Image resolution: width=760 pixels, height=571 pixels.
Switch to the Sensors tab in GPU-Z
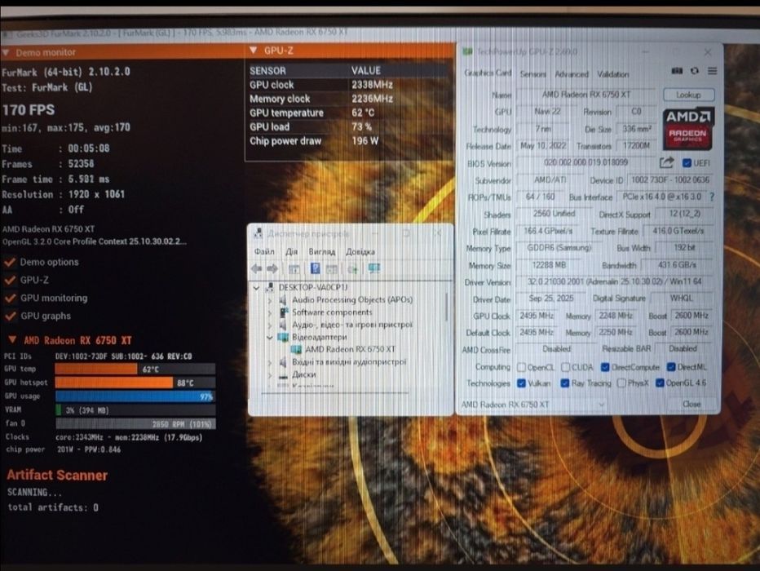pyautogui.click(x=532, y=74)
